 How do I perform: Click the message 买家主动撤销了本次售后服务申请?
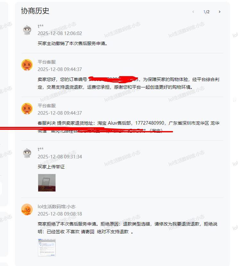[x=72, y=43]
